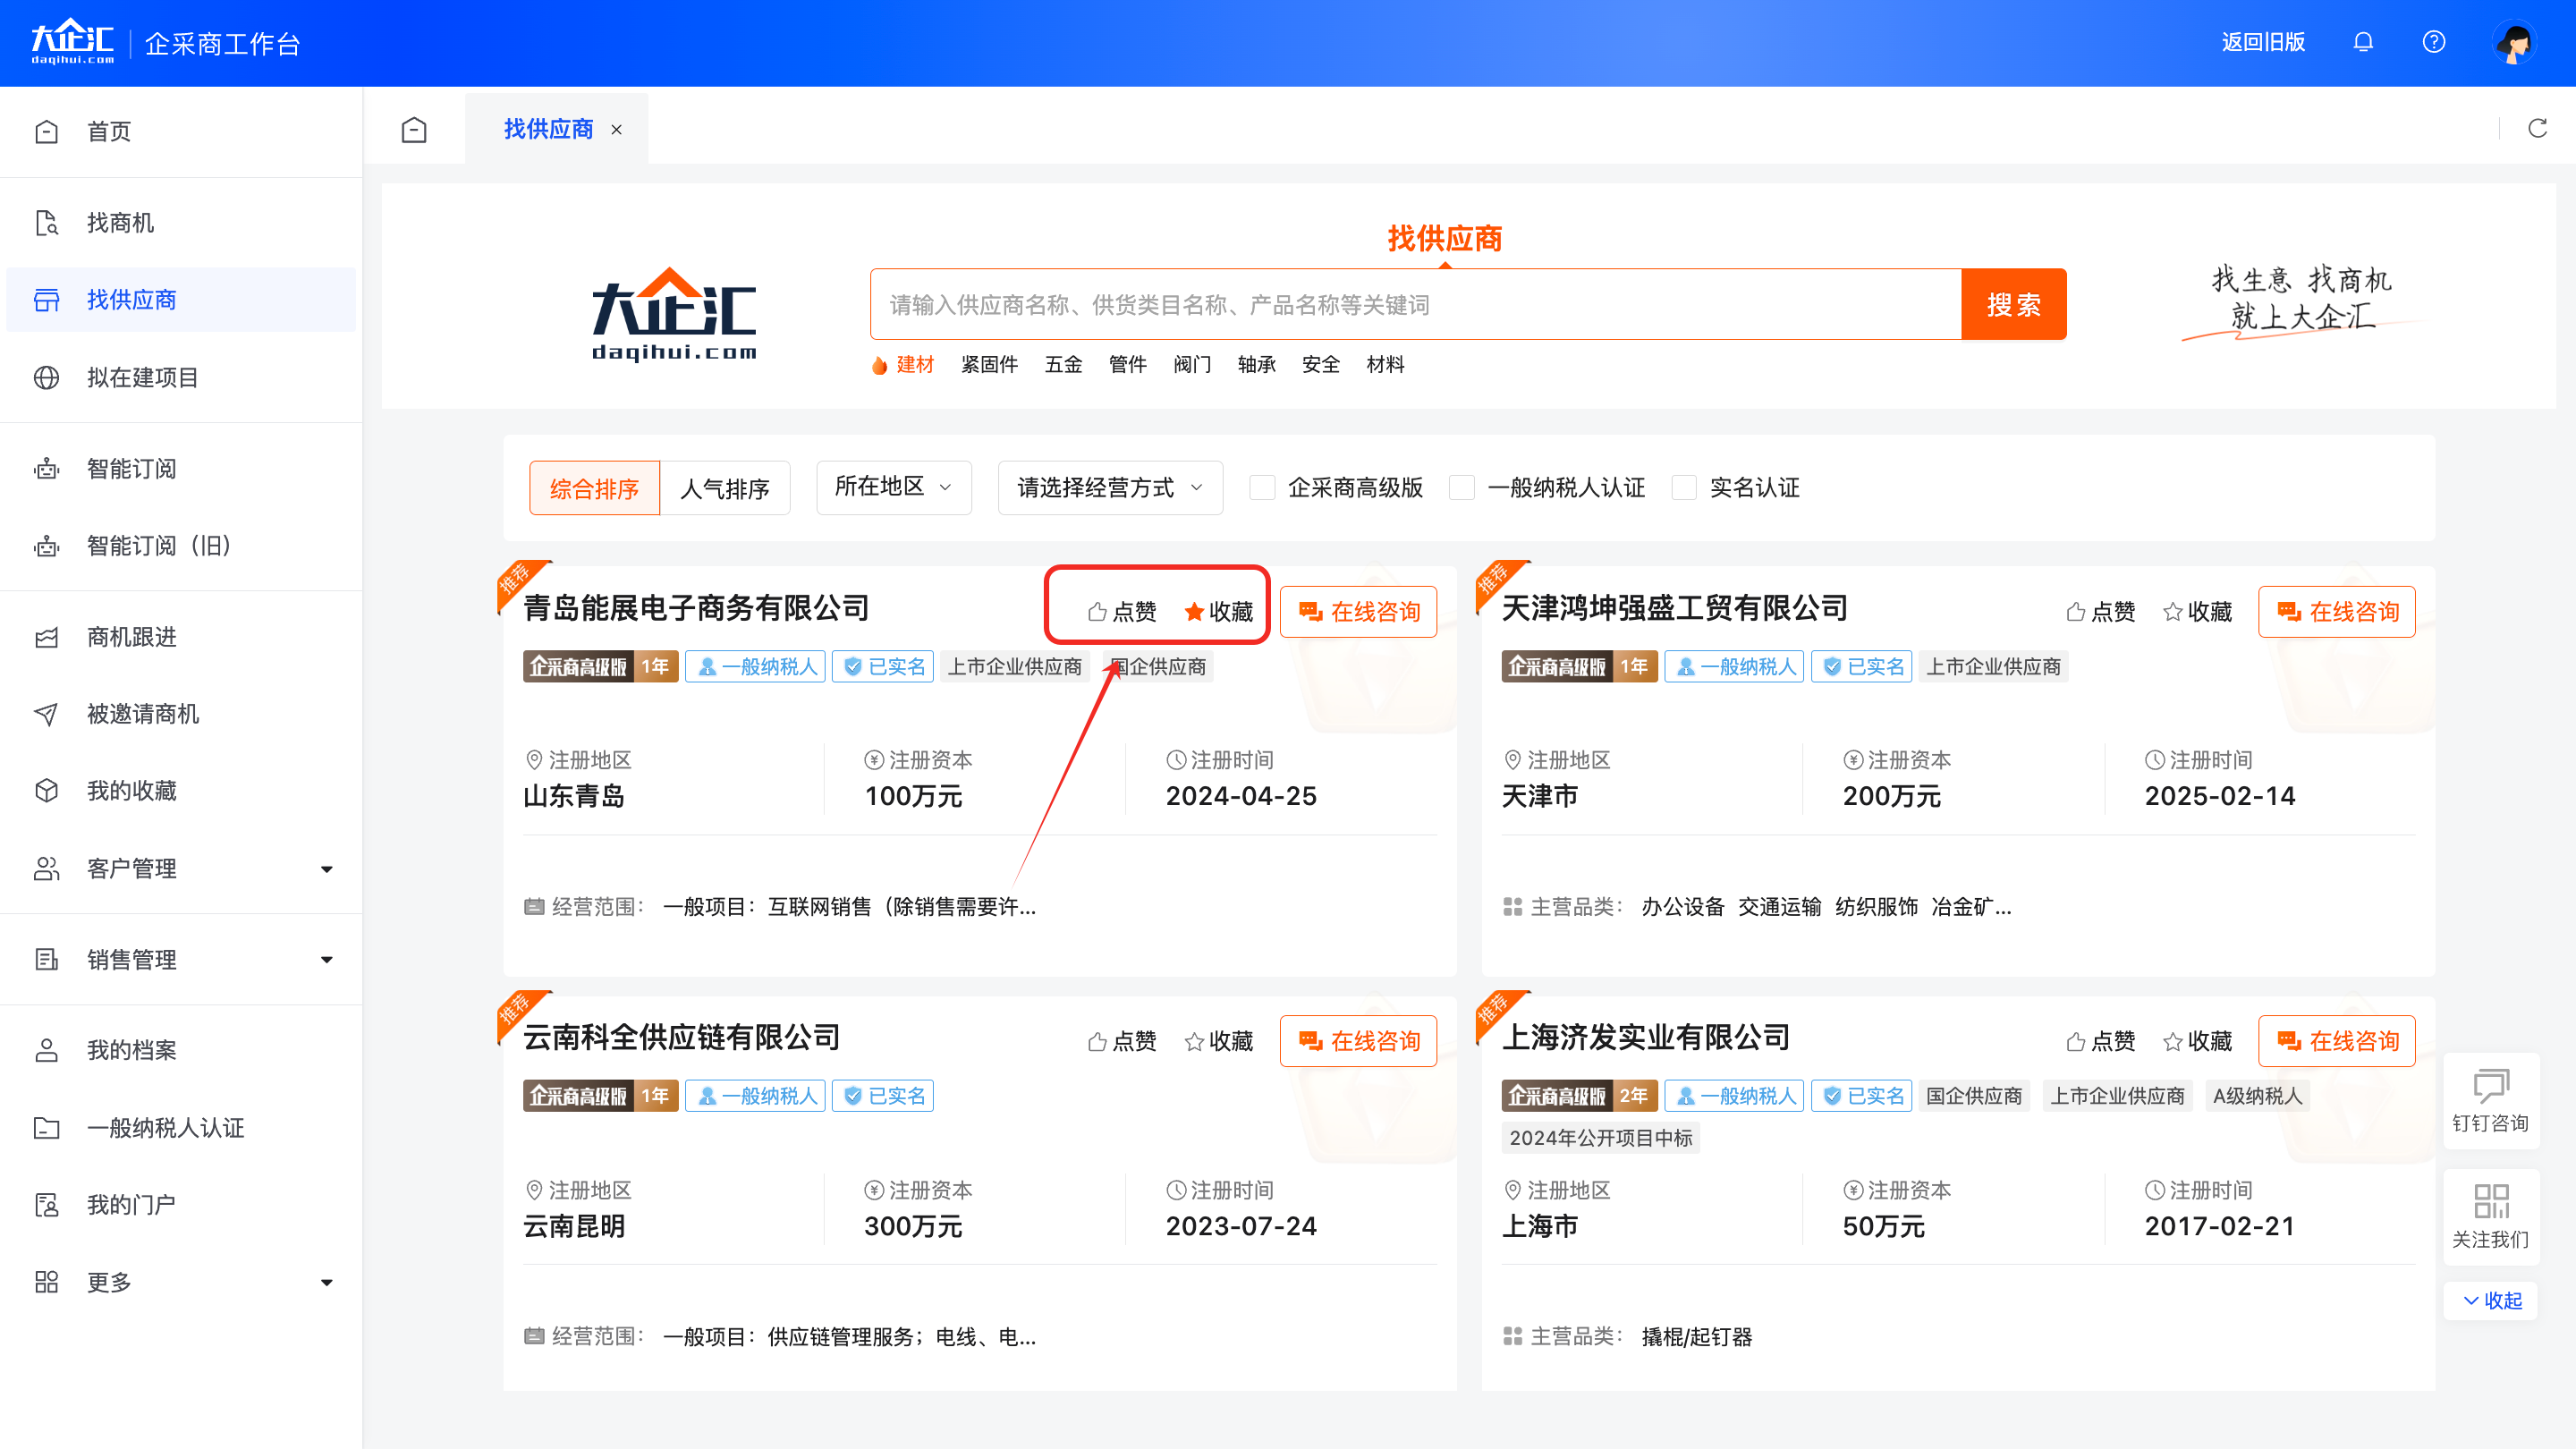Expand 销售管理 sidebar submenu

click(x=181, y=959)
